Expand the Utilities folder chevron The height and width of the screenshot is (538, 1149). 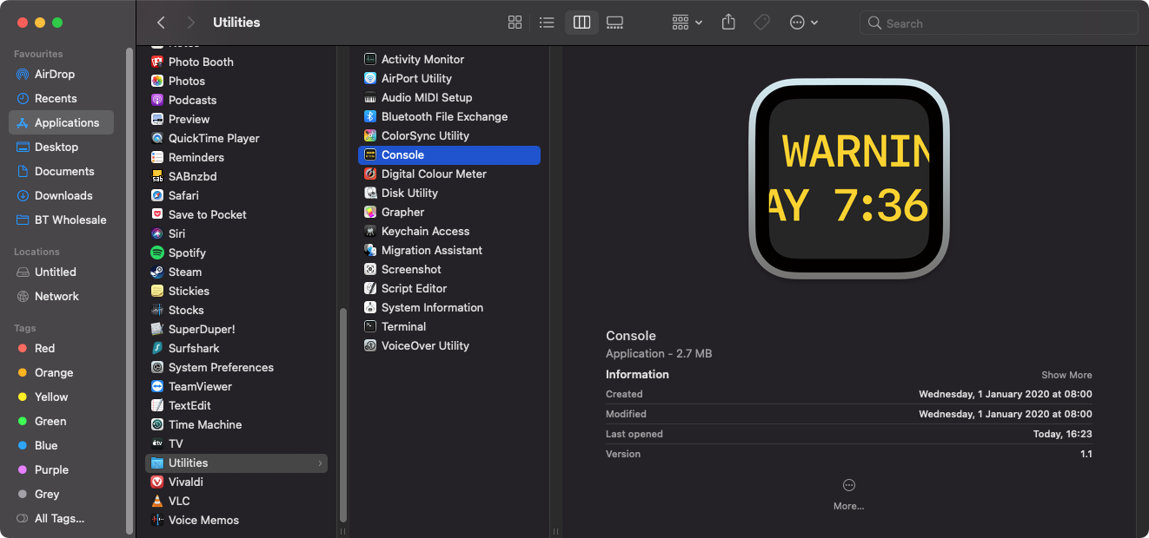tap(320, 463)
